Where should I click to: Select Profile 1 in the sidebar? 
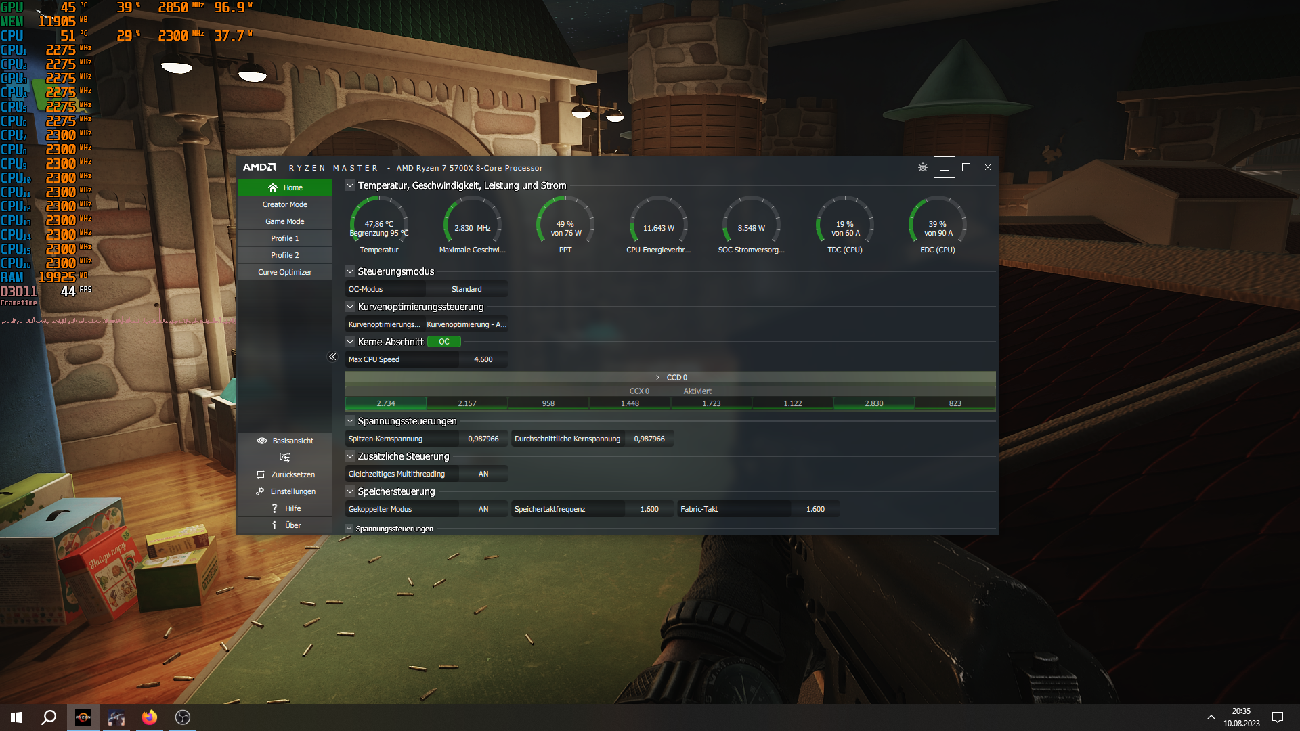click(285, 238)
